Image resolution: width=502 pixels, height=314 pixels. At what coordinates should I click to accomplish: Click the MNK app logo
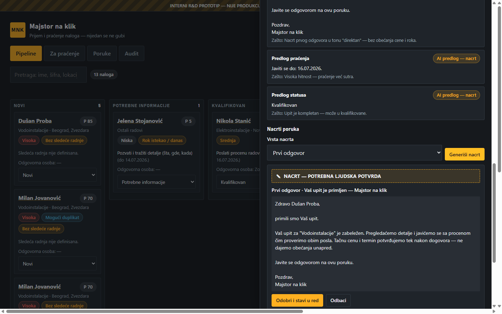click(18, 30)
